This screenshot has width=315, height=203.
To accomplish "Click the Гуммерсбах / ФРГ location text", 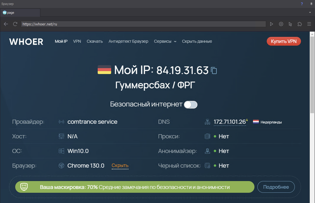I will [x=155, y=85].
